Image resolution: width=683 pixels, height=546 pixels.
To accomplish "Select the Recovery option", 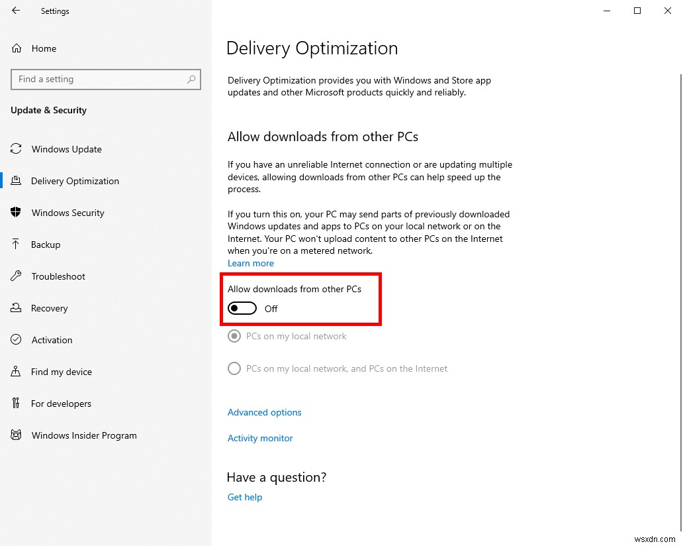I will (x=50, y=308).
